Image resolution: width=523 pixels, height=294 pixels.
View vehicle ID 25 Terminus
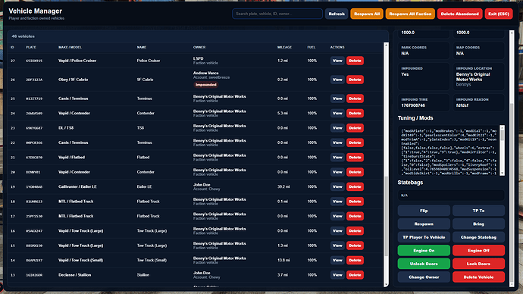coord(337,99)
